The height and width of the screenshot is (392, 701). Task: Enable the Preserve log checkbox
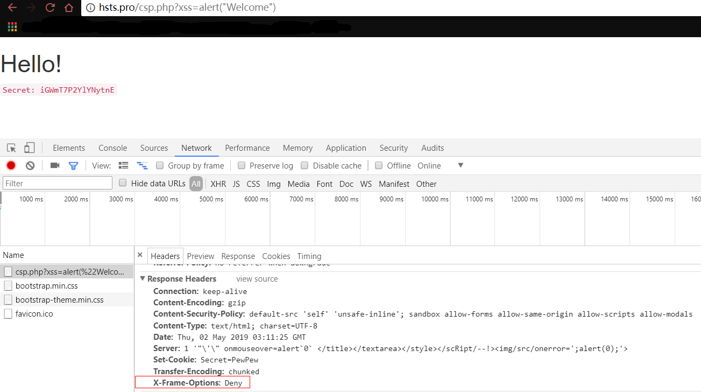click(x=242, y=166)
